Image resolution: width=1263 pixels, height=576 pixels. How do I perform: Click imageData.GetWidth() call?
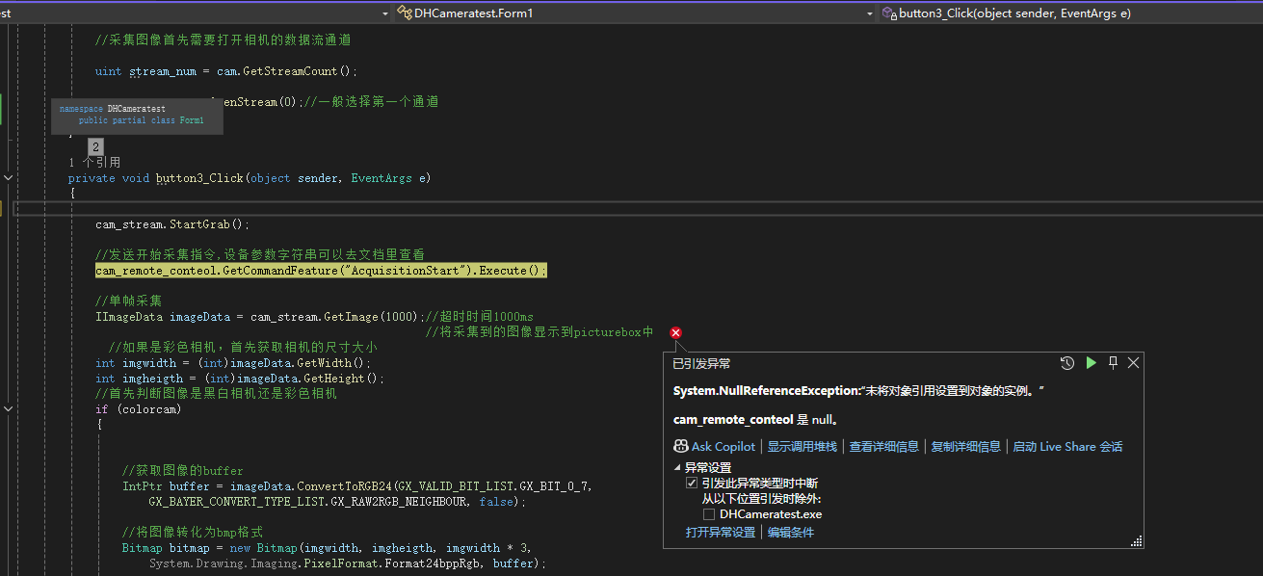297,363
